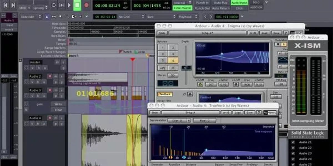Click the green Stop transport button
Screen dimensions: 333x166
click(x=77, y=5)
